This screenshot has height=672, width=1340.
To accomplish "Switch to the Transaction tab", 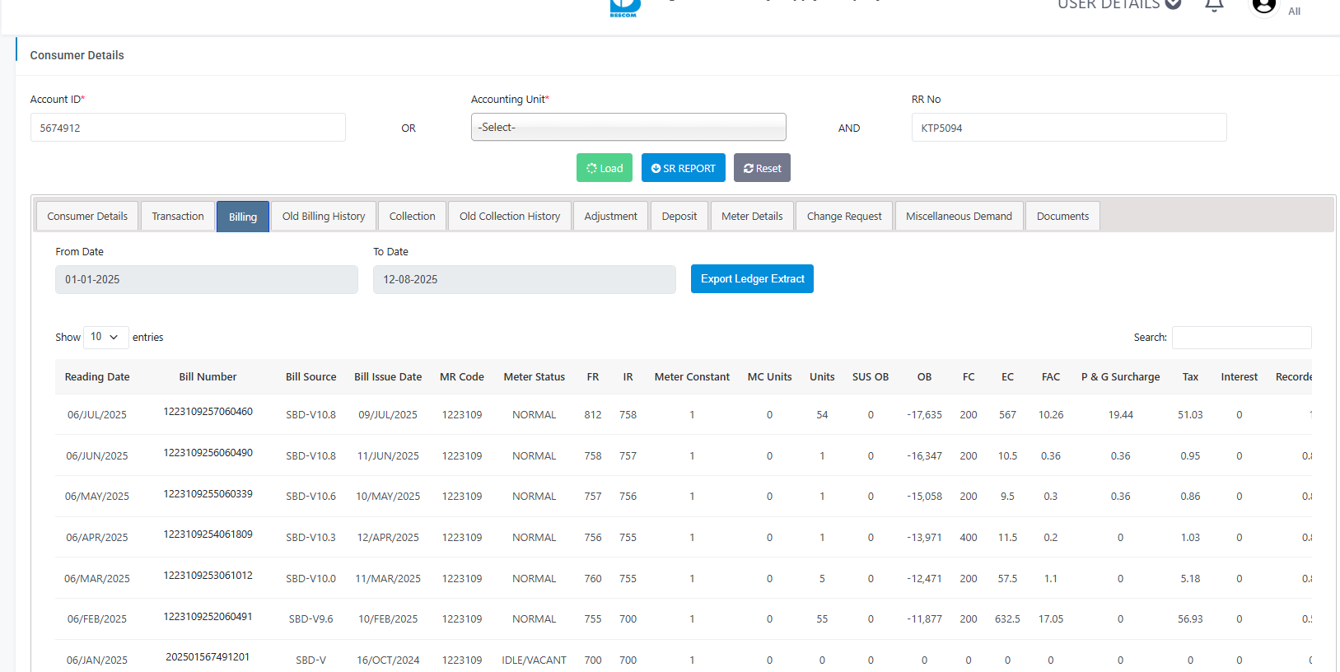I will (x=178, y=217).
